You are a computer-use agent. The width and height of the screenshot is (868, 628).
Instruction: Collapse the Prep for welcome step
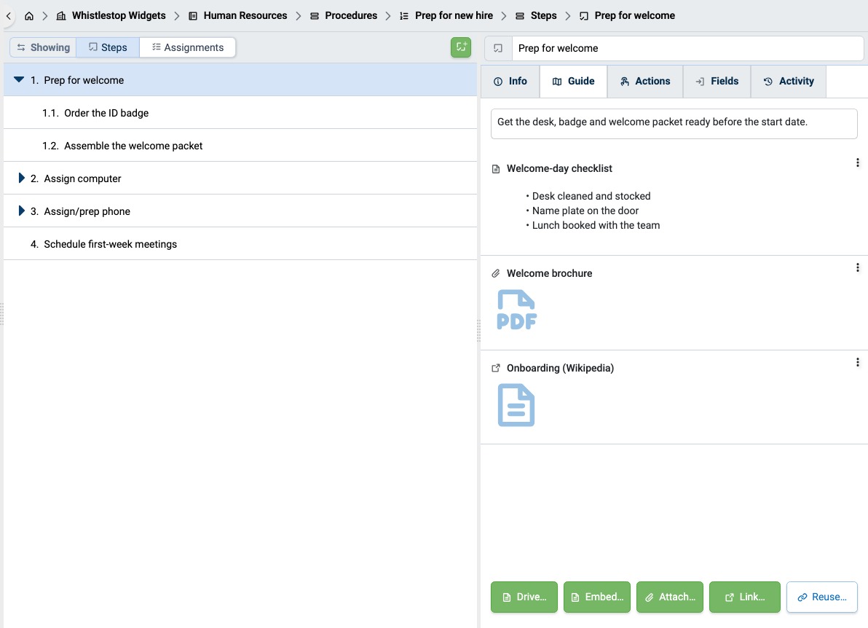pos(19,79)
